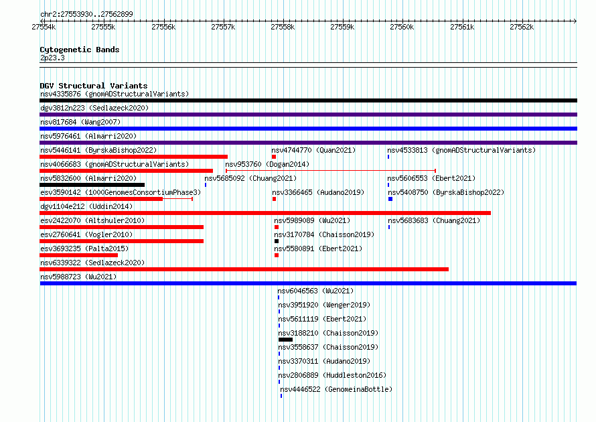The height and width of the screenshot is (422, 596).
Task: Select the red nsv5446141 variant bar
Action: coord(133,157)
